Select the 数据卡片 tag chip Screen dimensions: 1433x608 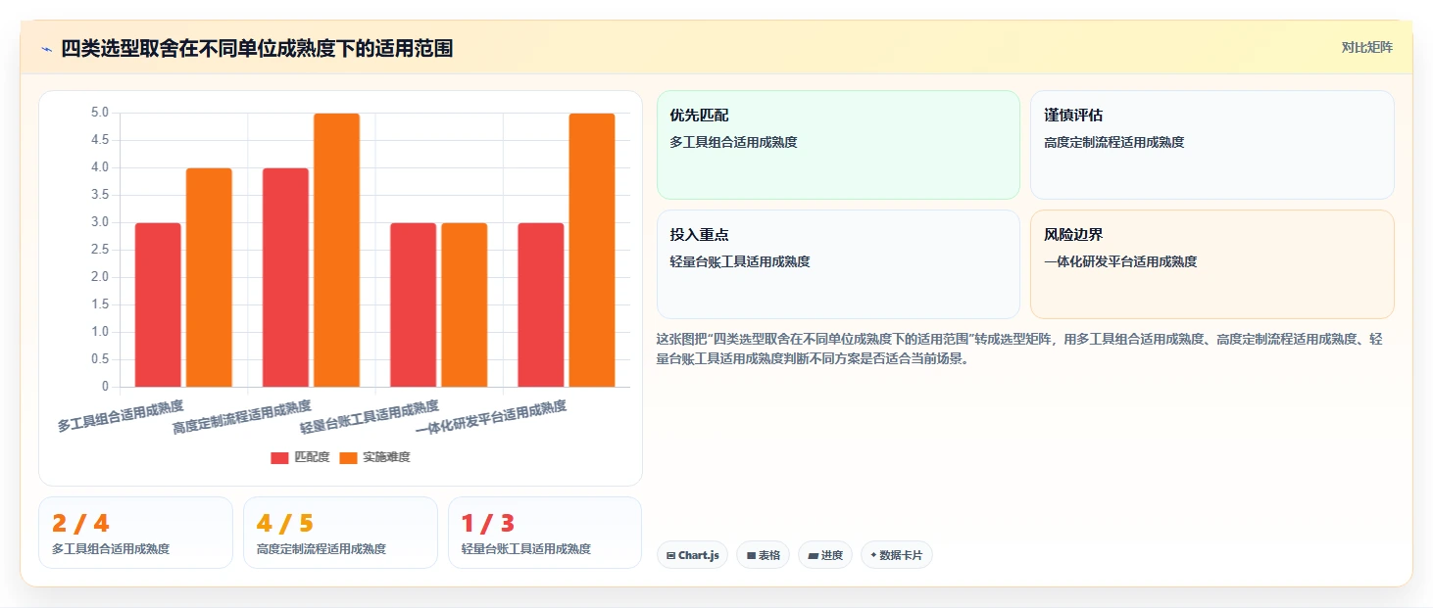[x=897, y=555]
